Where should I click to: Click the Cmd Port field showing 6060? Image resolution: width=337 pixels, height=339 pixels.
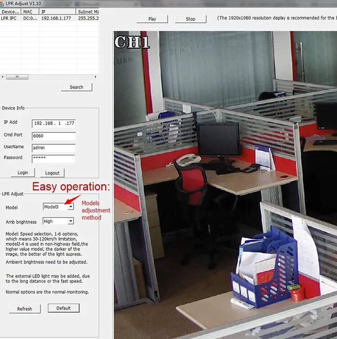coord(53,136)
